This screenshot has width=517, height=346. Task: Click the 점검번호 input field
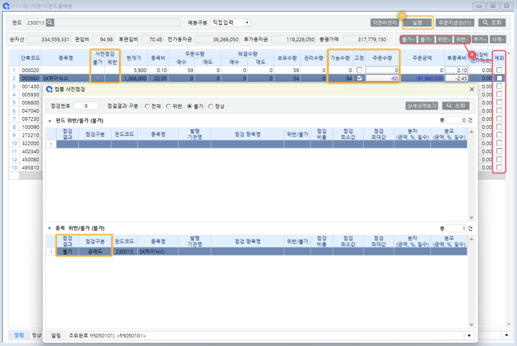[86, 106]
